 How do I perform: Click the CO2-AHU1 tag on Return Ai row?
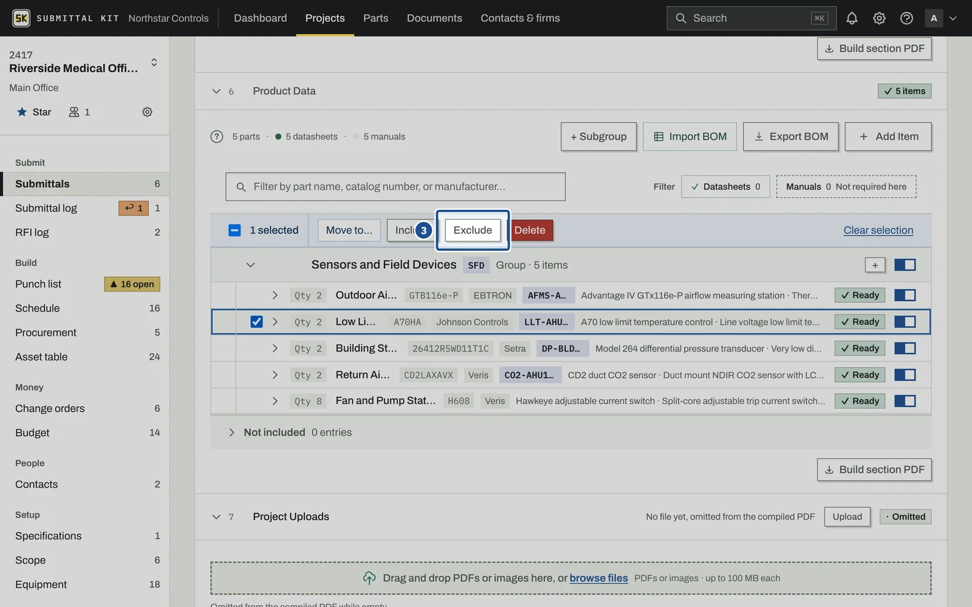[530, 375]
